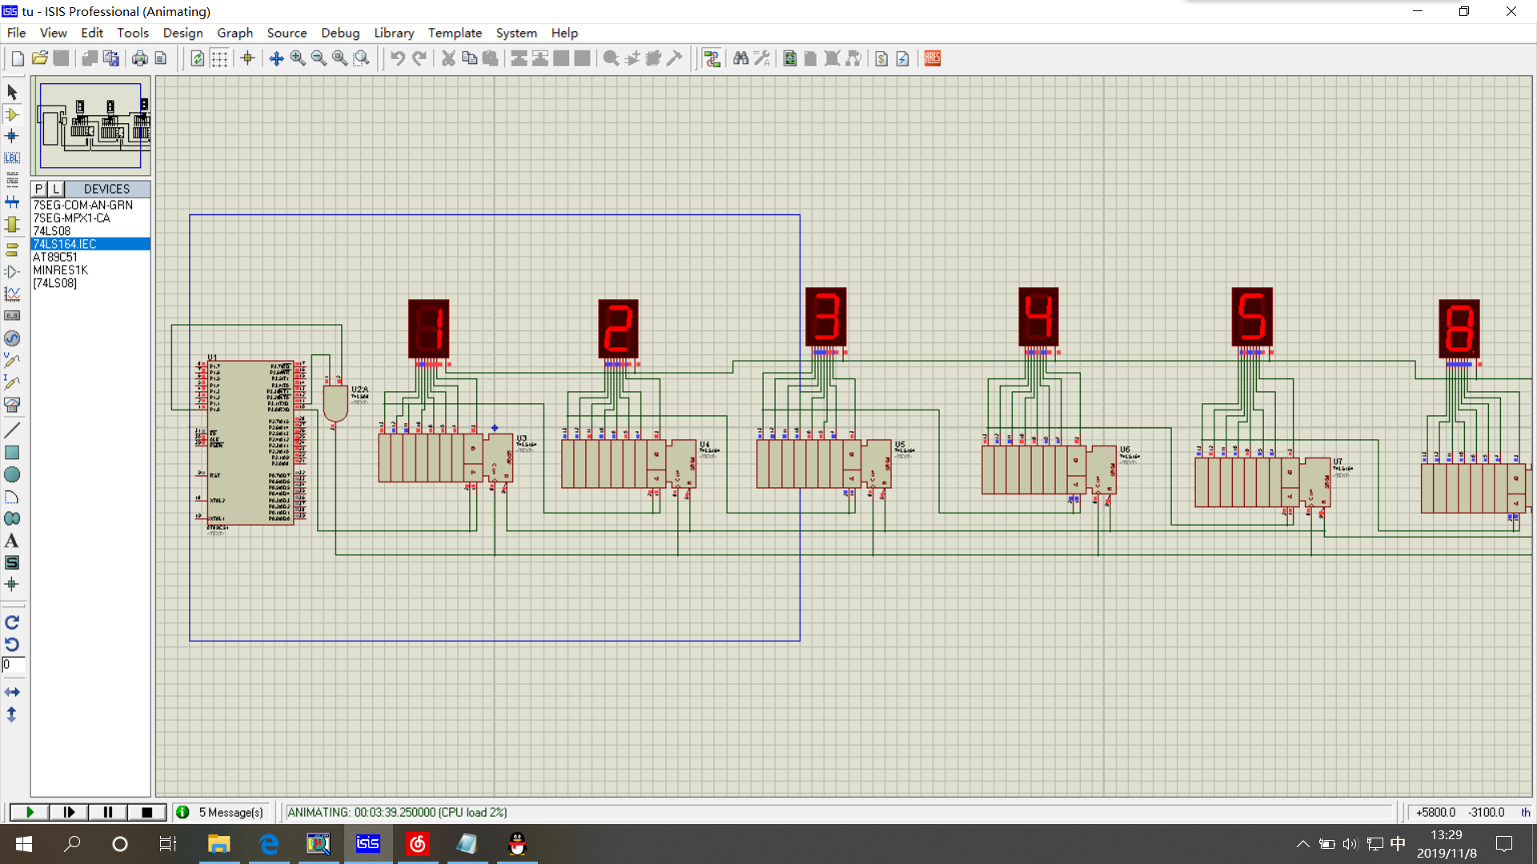Click the P pick devices button
1537x864 pixels.
click(x=38, y=189)
